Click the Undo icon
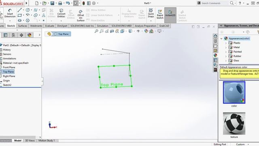This screenshot has height=146, width=259. click(68, 3)
